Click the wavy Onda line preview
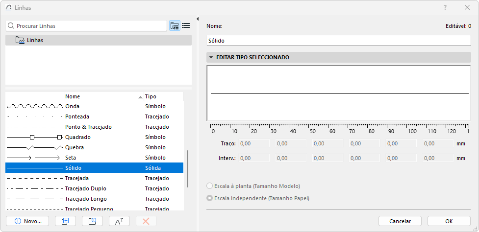Image resolution: width=479 pixels, height=232 pixels. click(x=35, y=106)
